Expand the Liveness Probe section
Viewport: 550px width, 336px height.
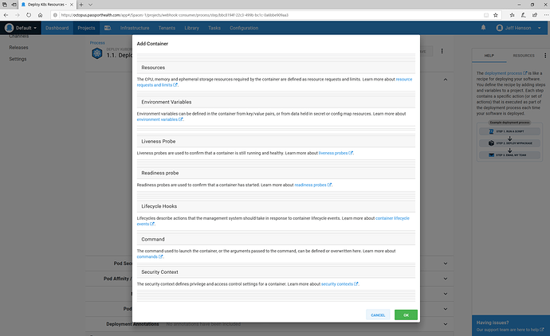[276, 141]
